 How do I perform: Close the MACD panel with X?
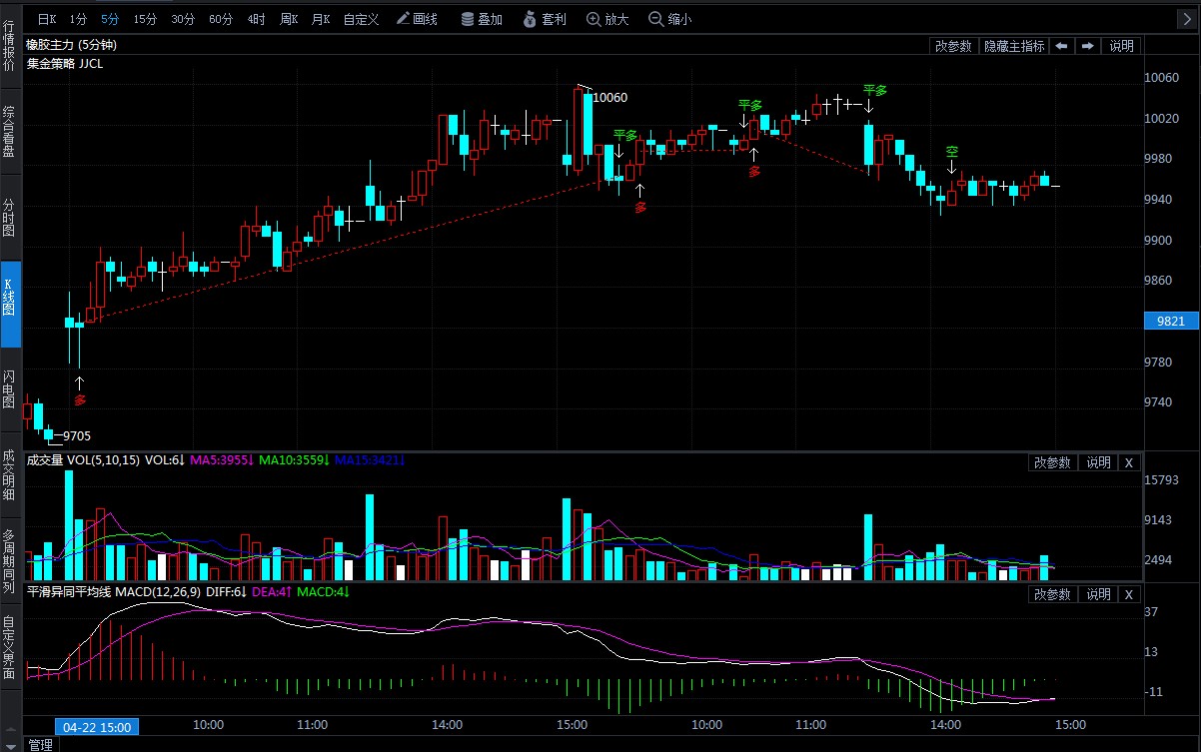[x=1129, y=594]
